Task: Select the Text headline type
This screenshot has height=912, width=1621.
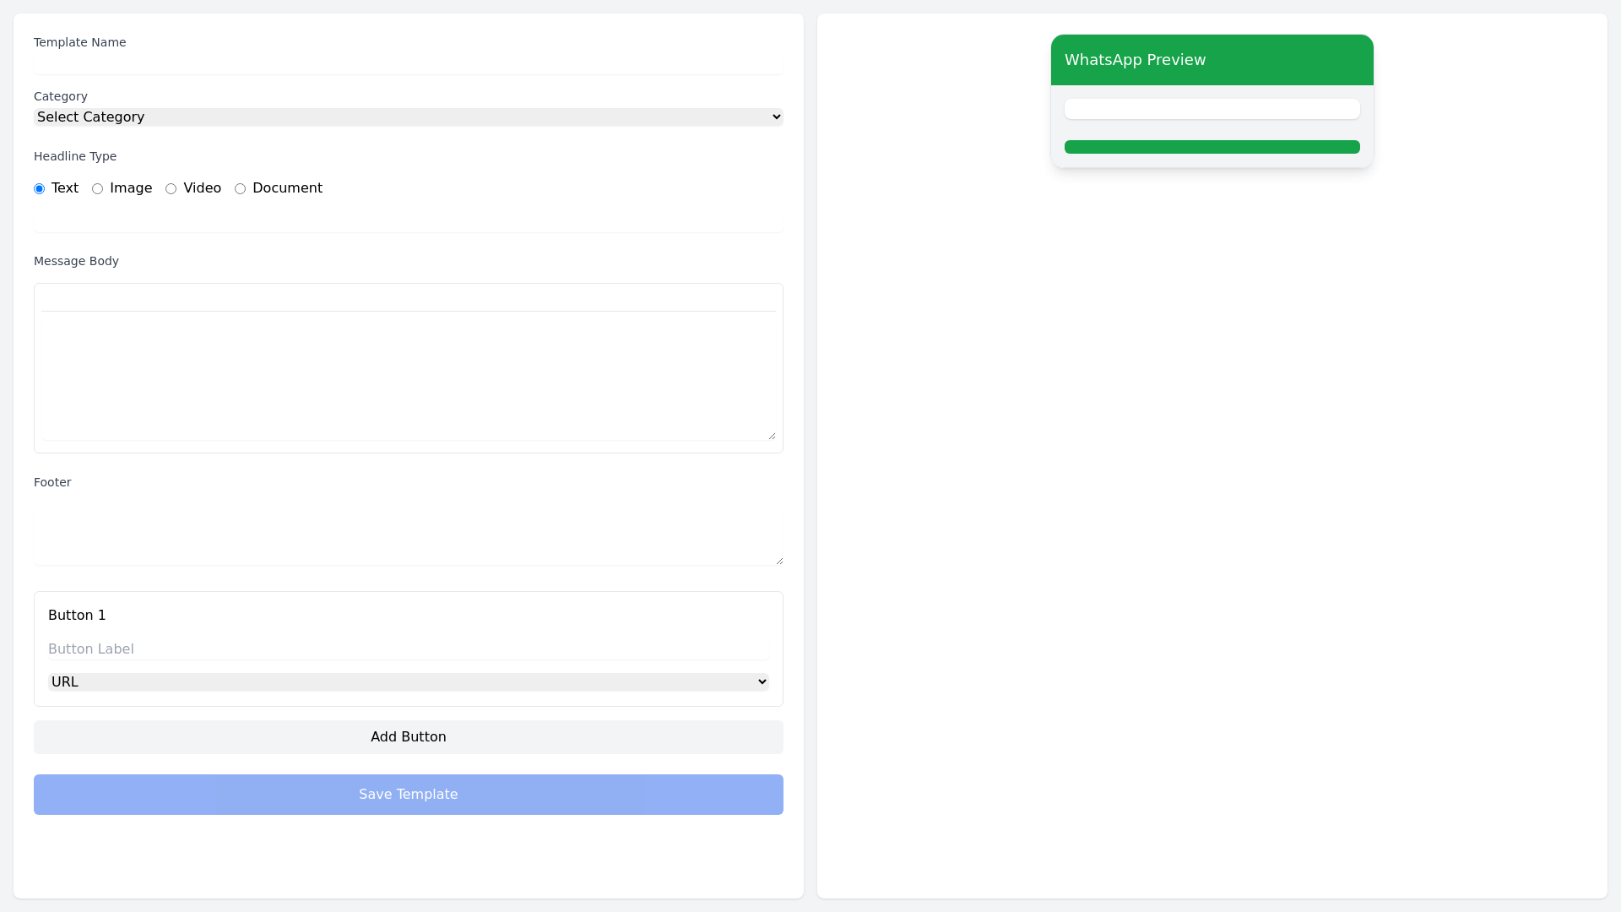Action: click(39, 188)
